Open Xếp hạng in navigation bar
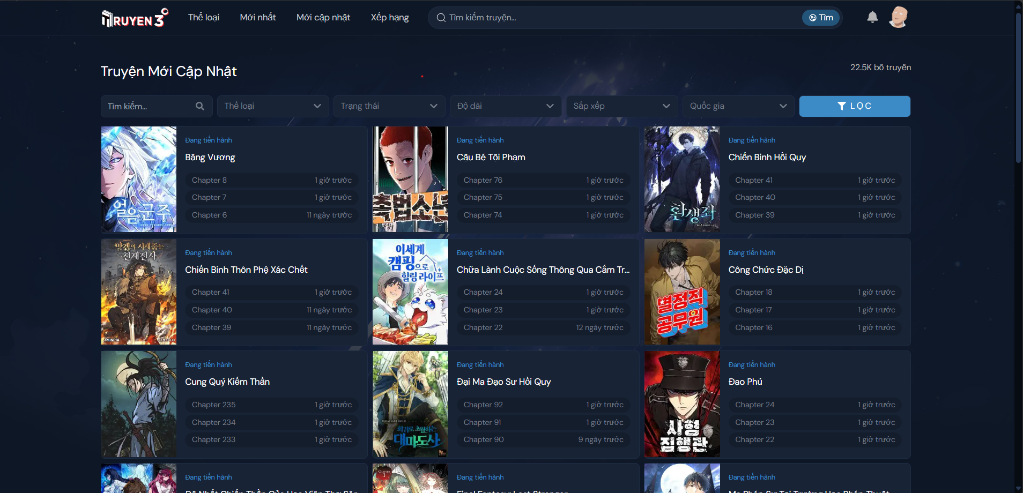The image size is (1023, 493). coord(389,17)
